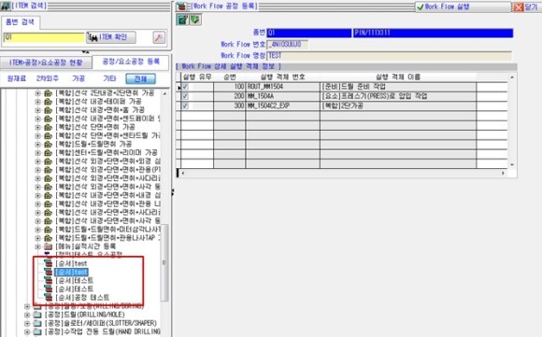
Task: Click folder icon of [공정]슬로터/세이퍼(SLOTTER/SHAPER)
Action: coord(37,323)
